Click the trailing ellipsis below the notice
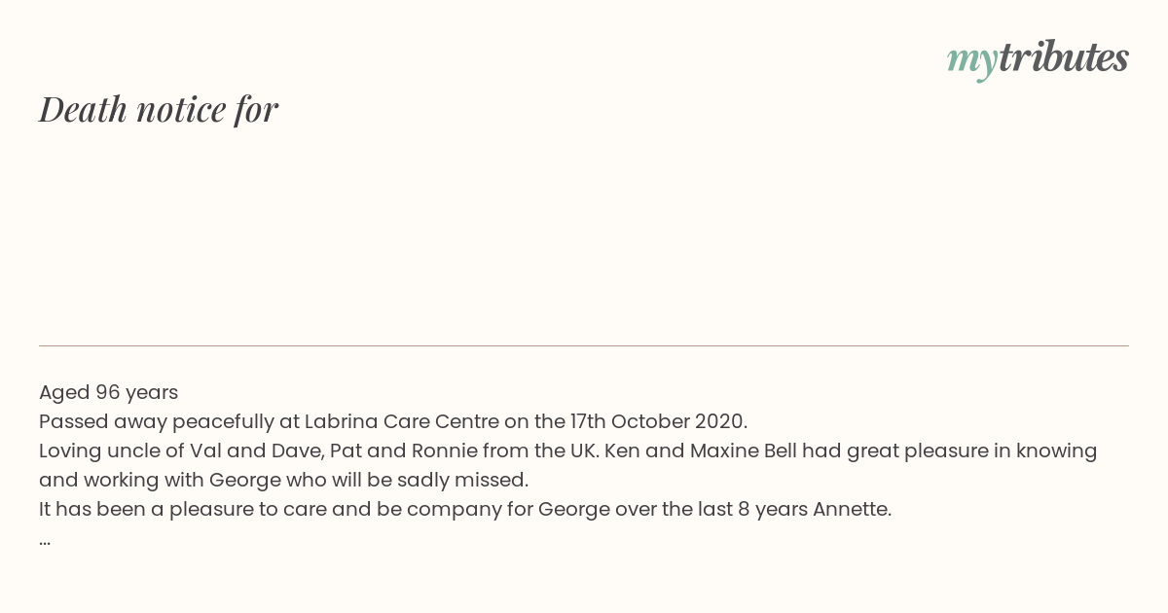This screenshot has width=1168, height=613. [45, 539]
